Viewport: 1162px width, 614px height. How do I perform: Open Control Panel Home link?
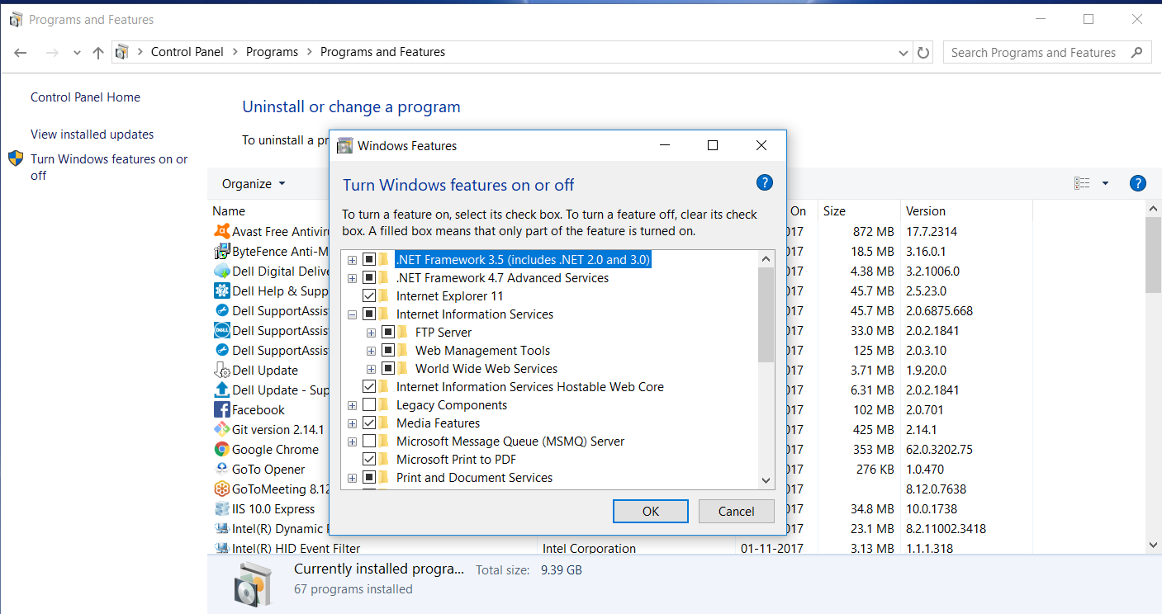[85, 97]
